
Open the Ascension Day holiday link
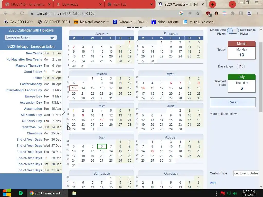pyautogui.click(x=31, y=103)
